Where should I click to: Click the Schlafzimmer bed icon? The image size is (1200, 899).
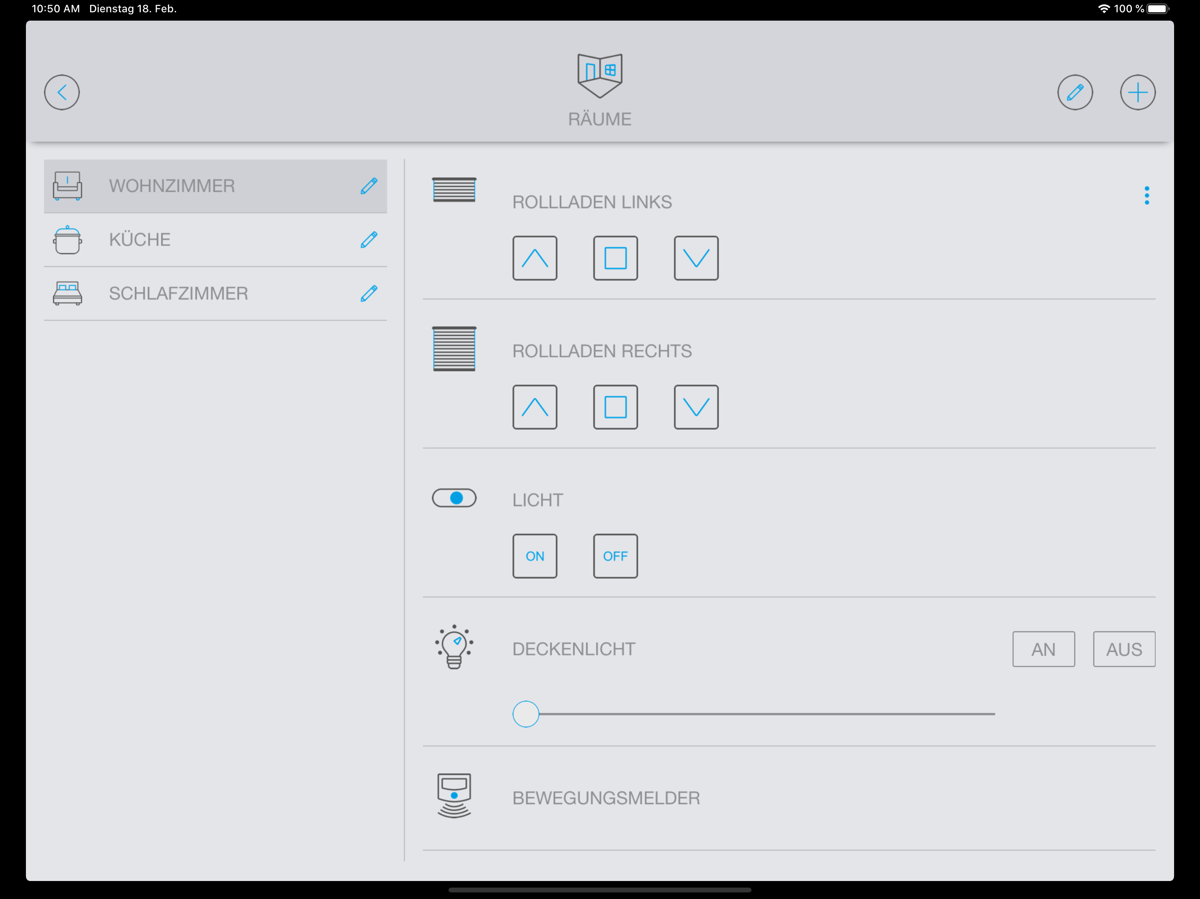click(67, 293)
